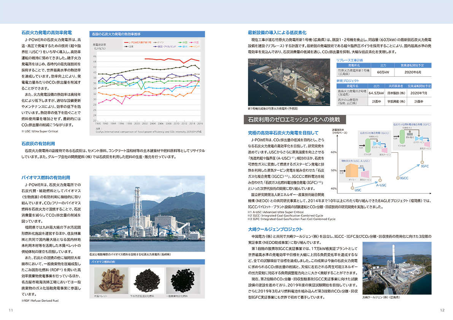This screenshot has width=453, height=320.
Task: Click the 50% efficiency axis label
Action: tap(334, 170)
